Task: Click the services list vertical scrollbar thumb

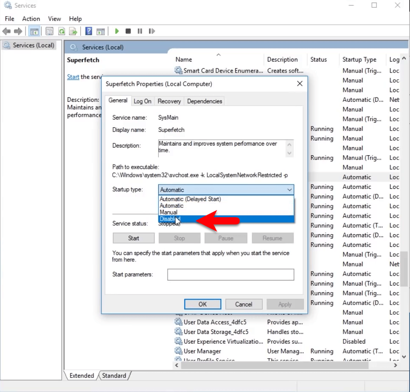Action: pos(404,269)
